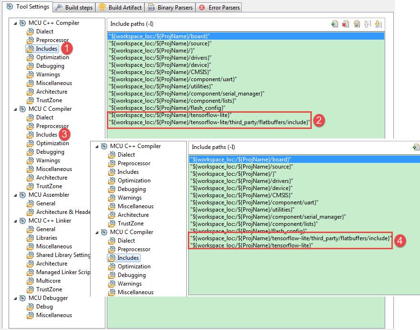Select Dialect under MCU C++ Compiler, left tree
This screenshot has height=330, width=420.
point(41,32)
